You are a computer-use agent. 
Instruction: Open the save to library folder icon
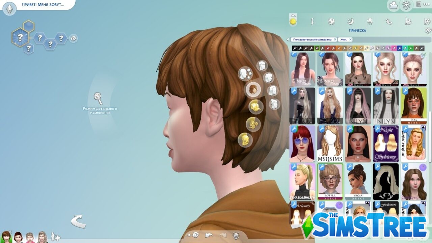point(393,5)
